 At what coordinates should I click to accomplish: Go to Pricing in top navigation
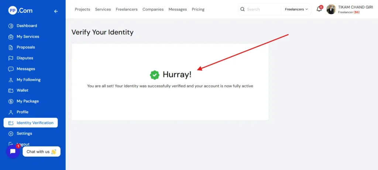pyautogui.click(x=198, y=9)
